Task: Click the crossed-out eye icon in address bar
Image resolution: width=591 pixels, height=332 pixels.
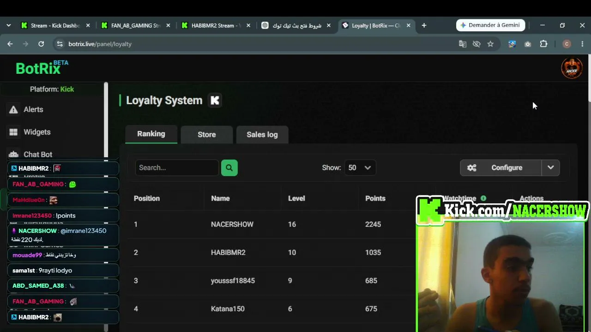Action: click(x=476, y=44)
